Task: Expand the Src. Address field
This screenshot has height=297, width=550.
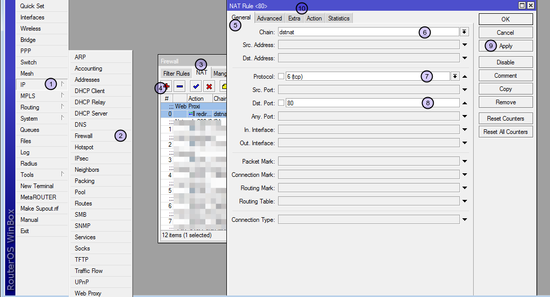Action: [x=464, y=45]
